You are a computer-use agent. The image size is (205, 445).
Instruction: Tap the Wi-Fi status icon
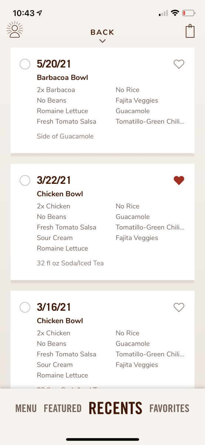point(175,13)
